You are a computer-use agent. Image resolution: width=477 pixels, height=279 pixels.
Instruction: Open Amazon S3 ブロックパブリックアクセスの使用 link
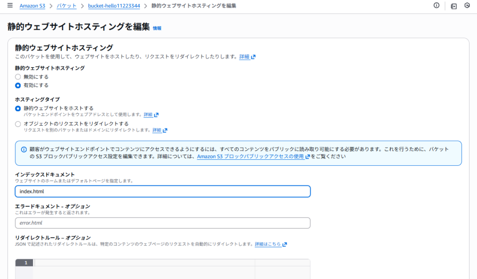[x=250, y=157]
